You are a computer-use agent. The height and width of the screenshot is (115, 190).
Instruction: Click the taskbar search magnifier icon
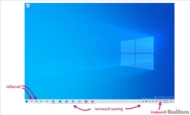tap(31, 101)
